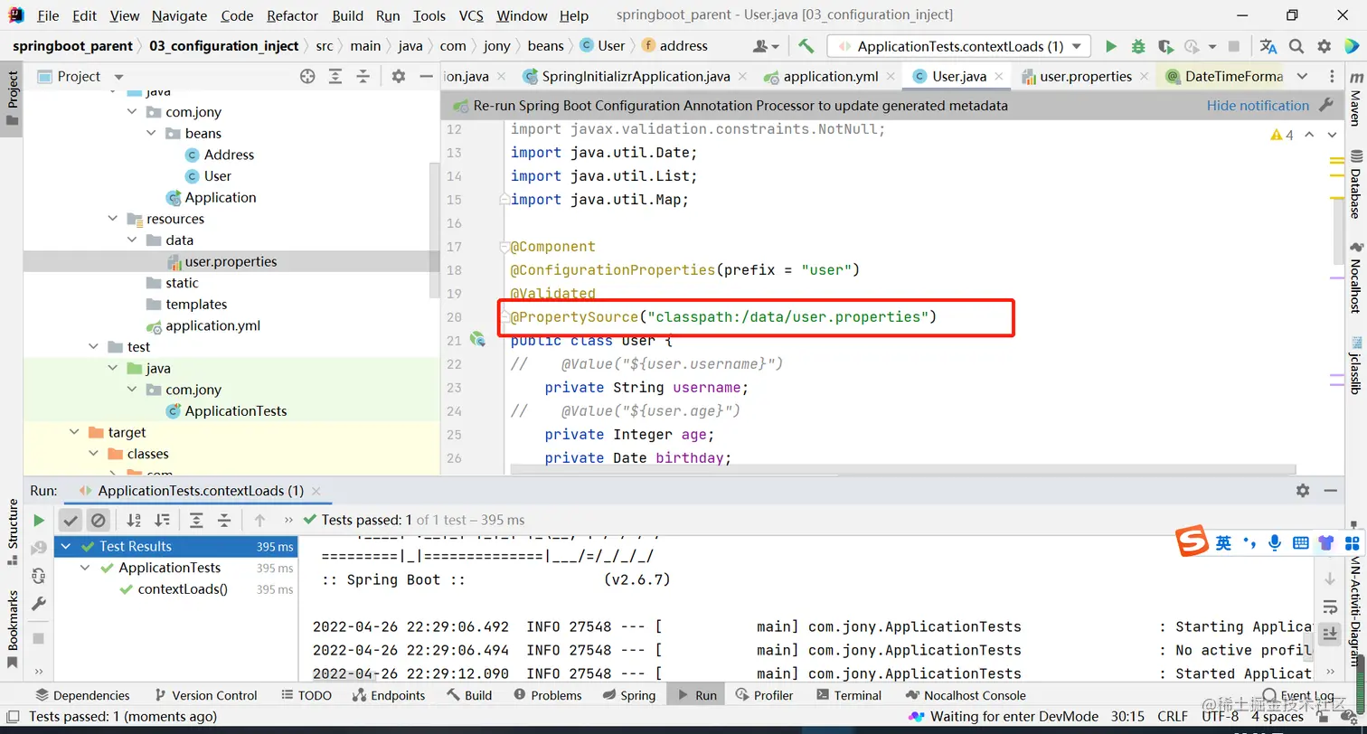Click the warnings indicator showing 4
Screen dimensions: 1367x734
(1282, 135)
